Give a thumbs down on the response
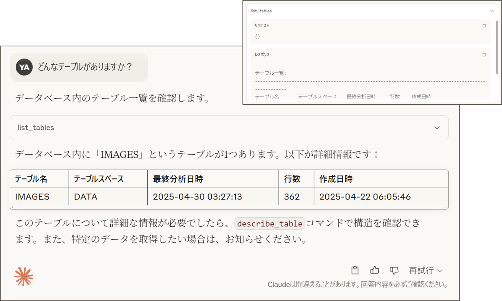 click(x=394, y=271)
